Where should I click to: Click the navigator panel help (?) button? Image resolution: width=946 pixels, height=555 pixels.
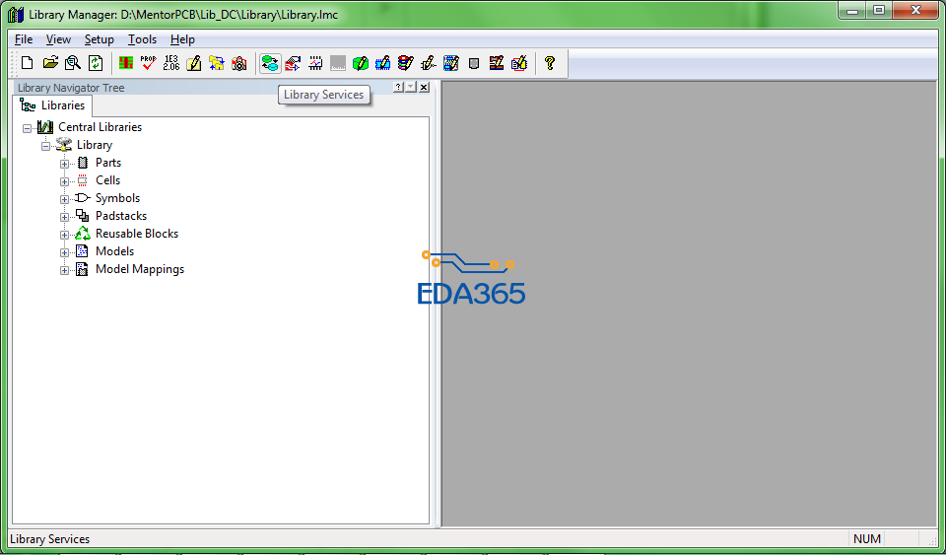pos(398,87)
